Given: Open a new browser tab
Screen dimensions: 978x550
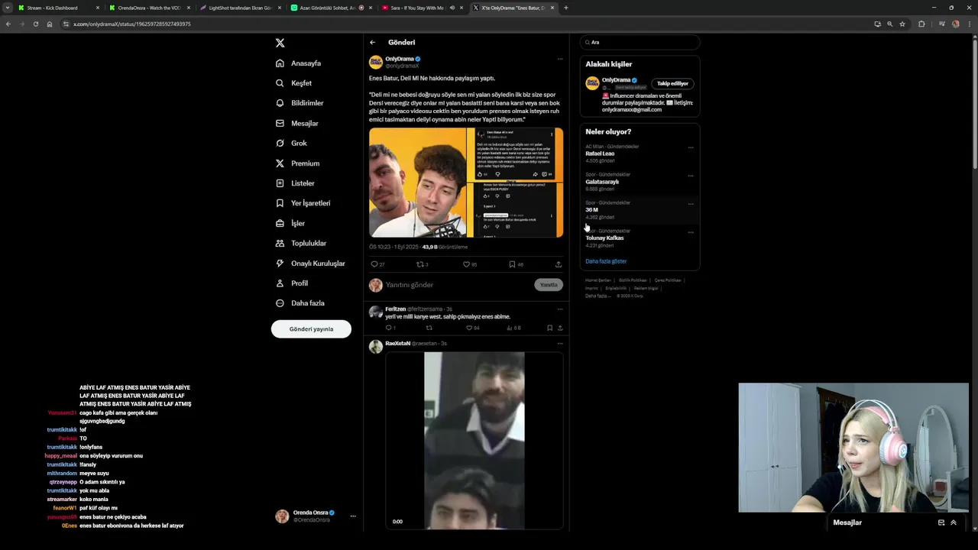Looking at the screenshot, I should 565,8.
